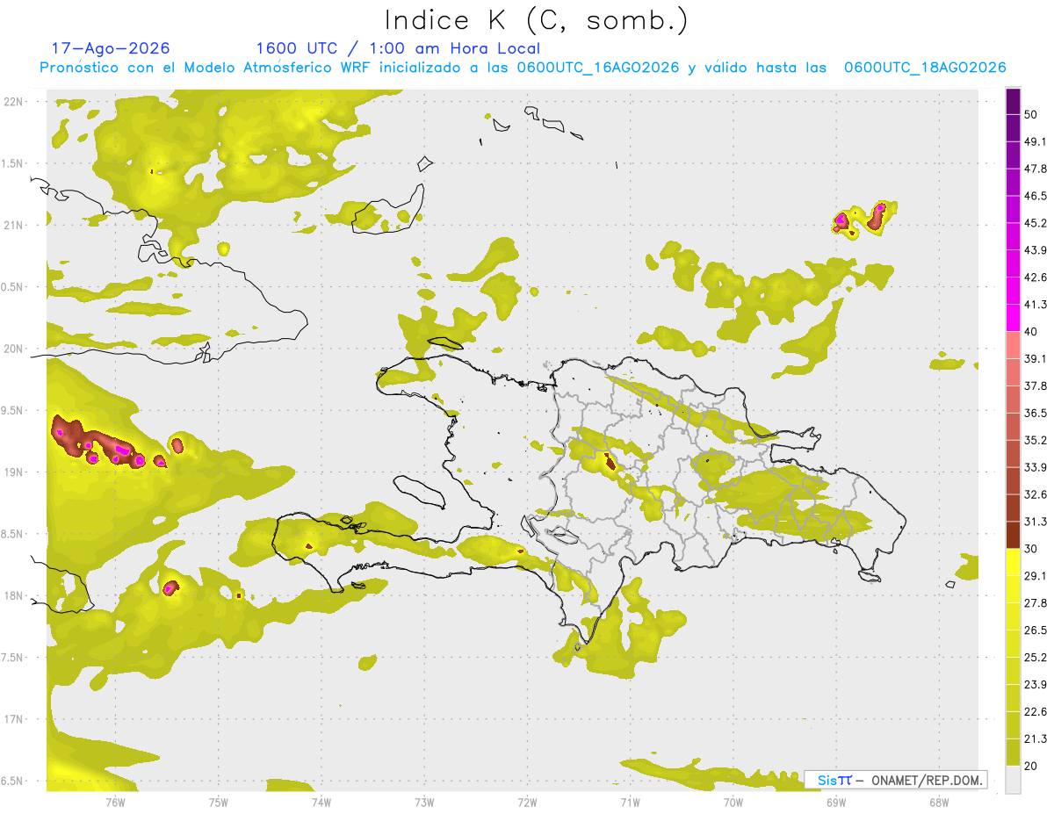The image size is (1054, 814).
Task: Click the "23.9" value on the color scale
Action: pos(1036,684)
